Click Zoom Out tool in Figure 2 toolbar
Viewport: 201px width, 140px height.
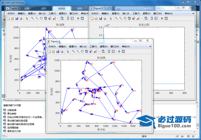pyautogui.click(x=121, y=18)
